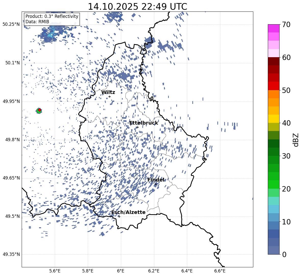Click the 49.8°N latitude label
Image resolution: width=302 pixels, height=276 pixels.
[x=12, y=140]
